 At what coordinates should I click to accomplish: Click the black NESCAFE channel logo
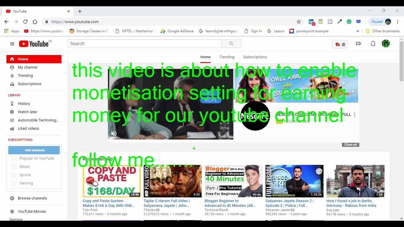(255, 116)
